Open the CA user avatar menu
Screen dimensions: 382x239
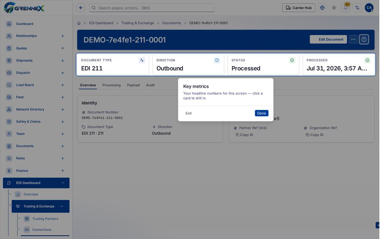pos(369,8)
